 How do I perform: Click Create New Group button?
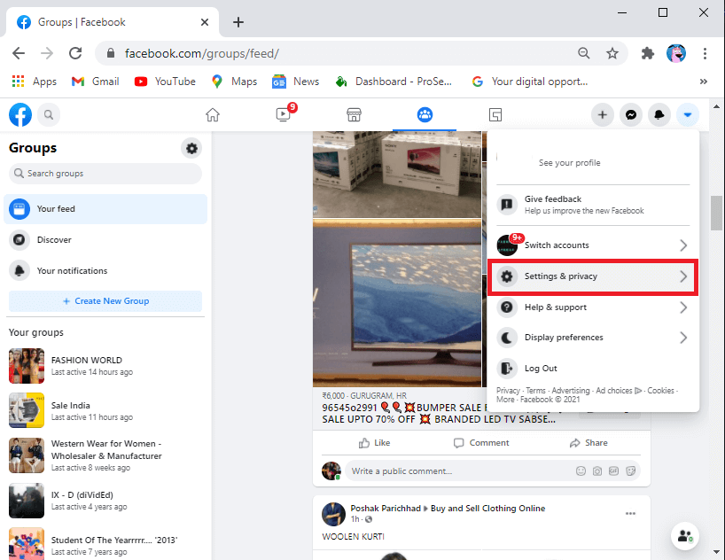(x=105, y=301)
